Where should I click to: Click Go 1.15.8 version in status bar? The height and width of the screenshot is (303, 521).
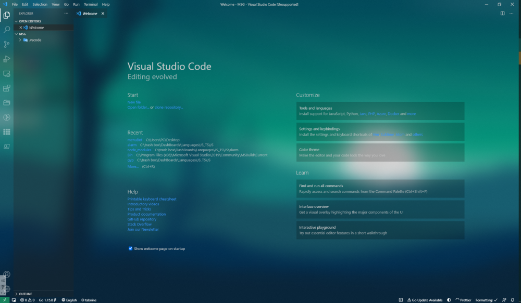47,300
